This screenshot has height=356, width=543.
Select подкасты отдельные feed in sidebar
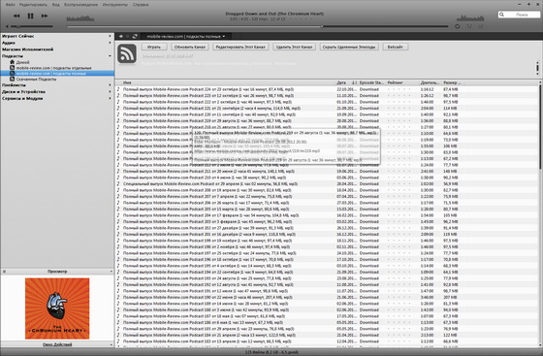[54, 68]
